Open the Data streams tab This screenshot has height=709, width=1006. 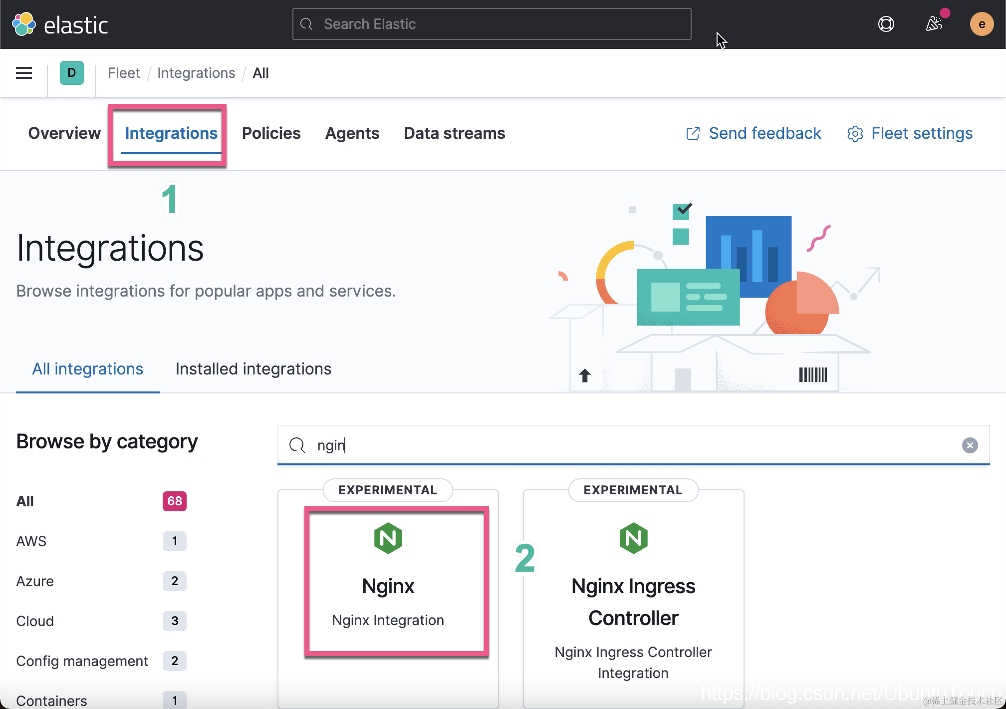click(x=454, y=133)
